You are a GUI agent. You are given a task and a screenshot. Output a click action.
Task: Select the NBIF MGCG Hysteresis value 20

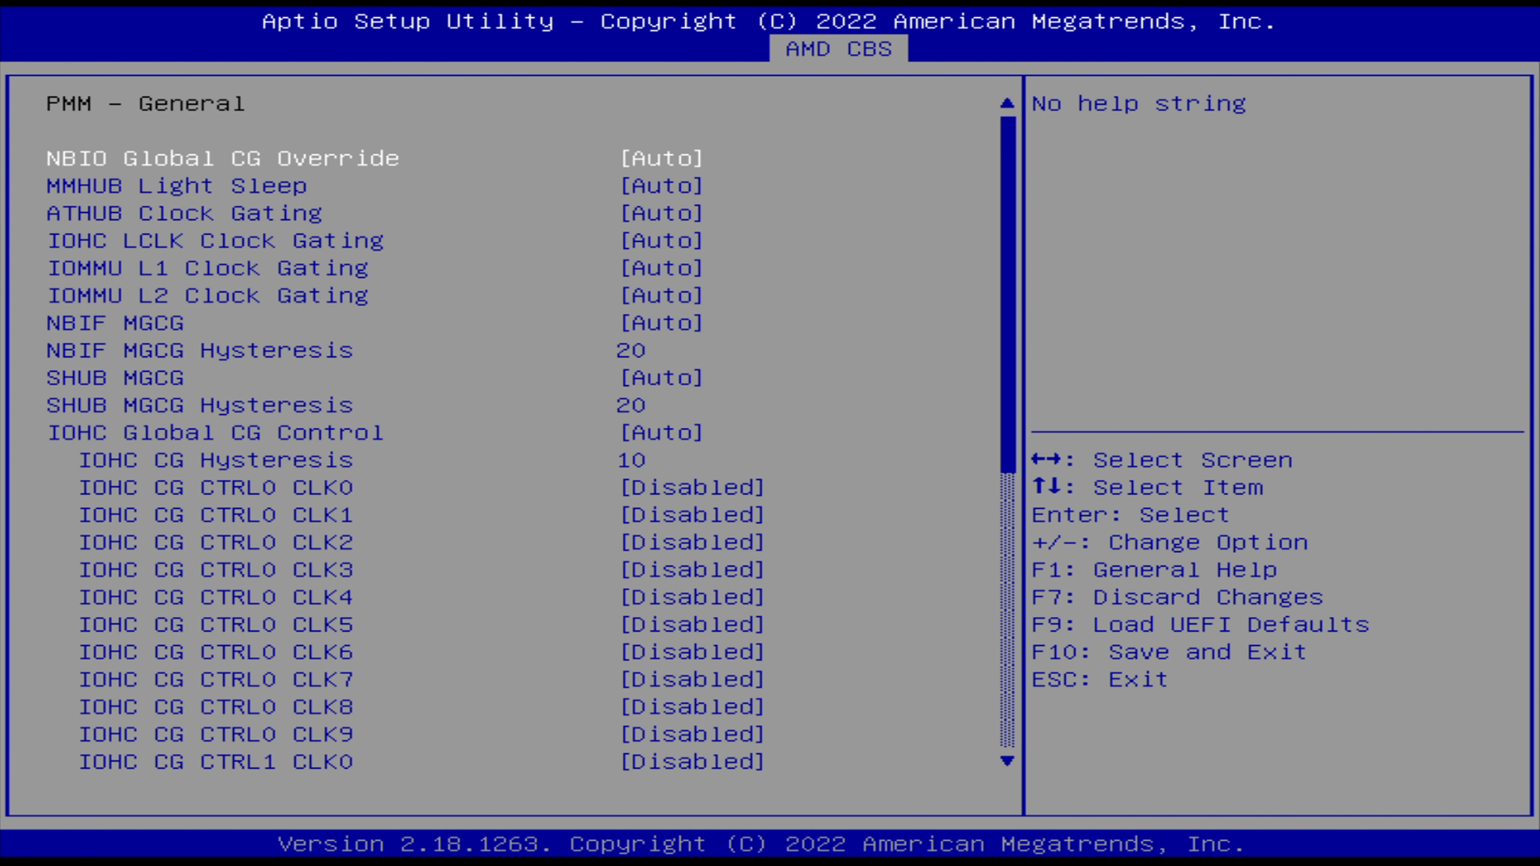631,351
